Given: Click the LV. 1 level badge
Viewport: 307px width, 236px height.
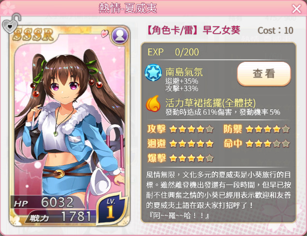Looking at the screenshot, I should pos(111,209).
